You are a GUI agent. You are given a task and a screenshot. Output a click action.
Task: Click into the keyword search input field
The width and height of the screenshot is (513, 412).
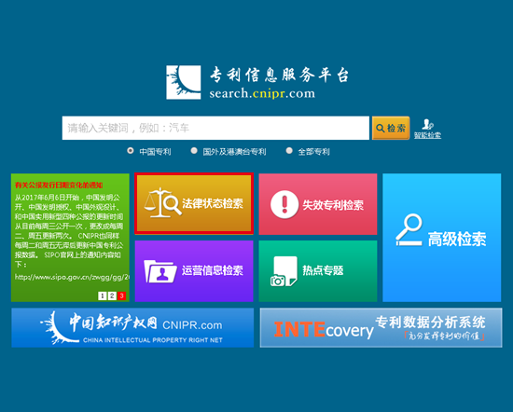pyautogui.click(x=215, y=128)
